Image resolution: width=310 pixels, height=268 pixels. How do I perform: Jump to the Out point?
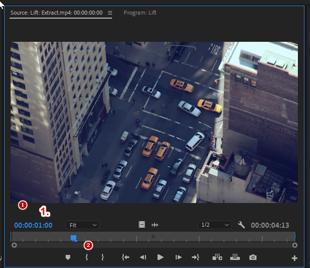195,257
